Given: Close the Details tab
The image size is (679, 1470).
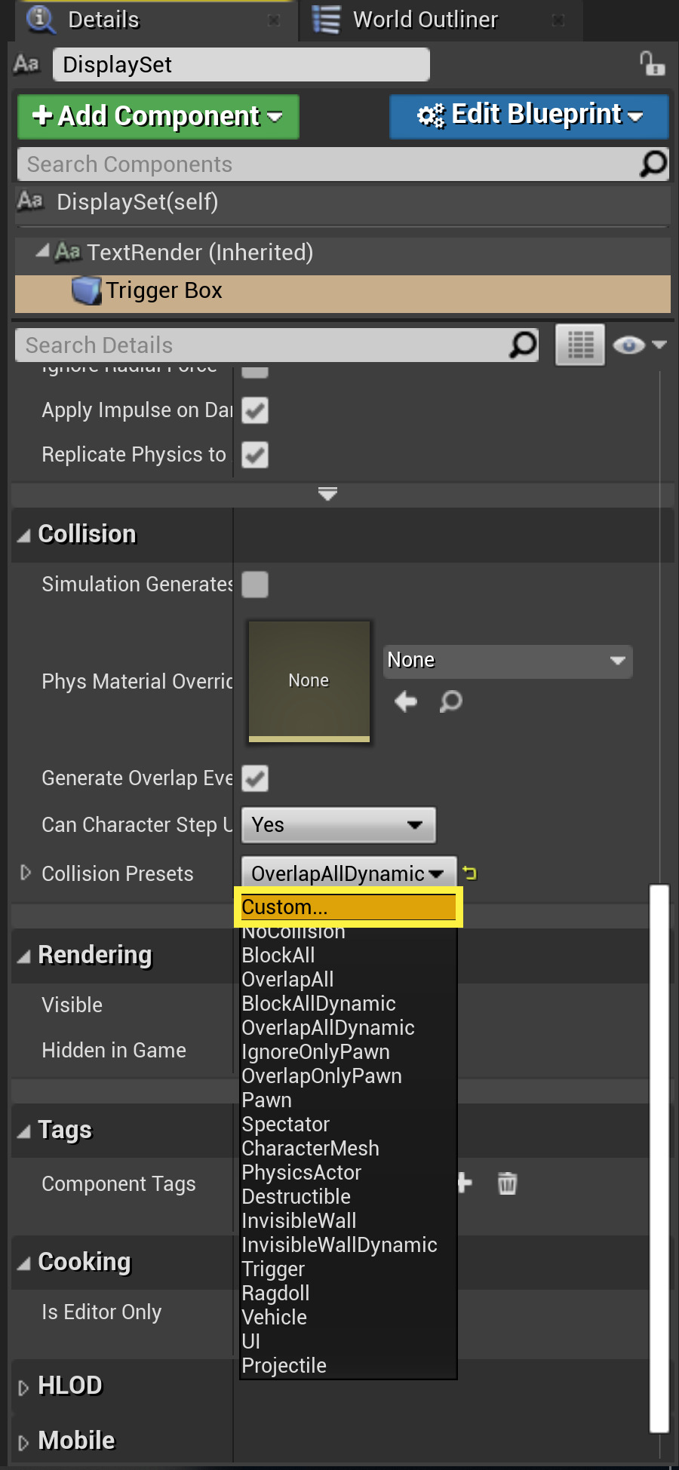Looking at the screenshot, I should pos(275,20).
